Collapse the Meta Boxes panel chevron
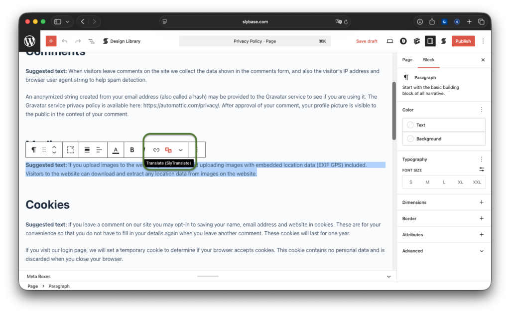This screenshot has width=510, height=315. [x=389, y=276]
